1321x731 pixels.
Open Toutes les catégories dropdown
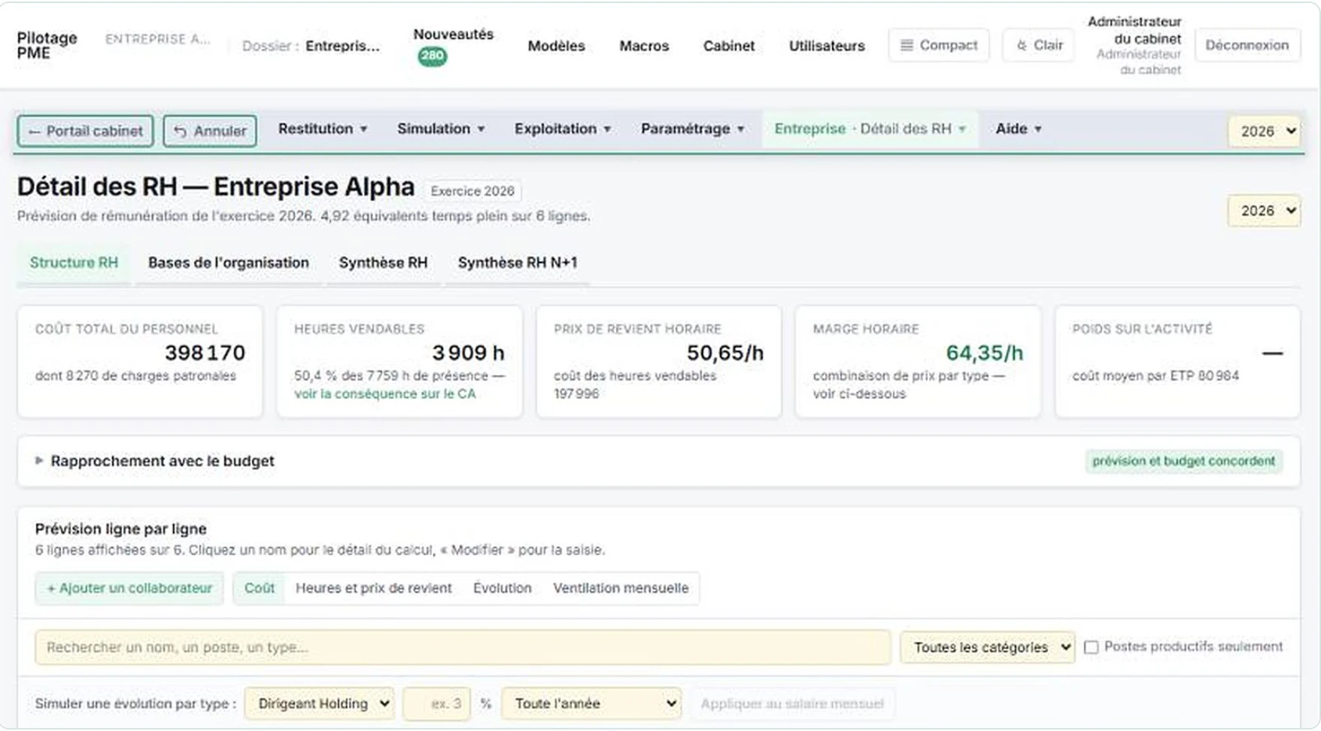[988, 647]
